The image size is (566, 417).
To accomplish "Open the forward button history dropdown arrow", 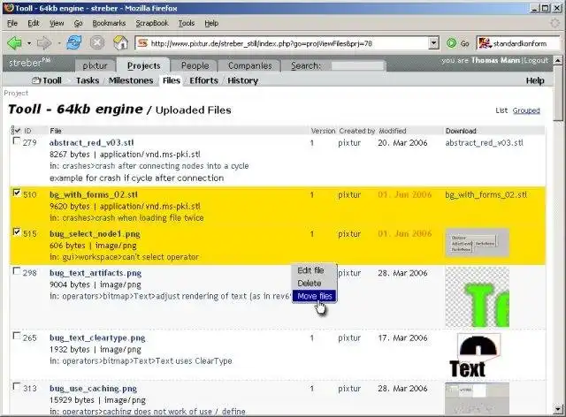I will tap(59, 43).
